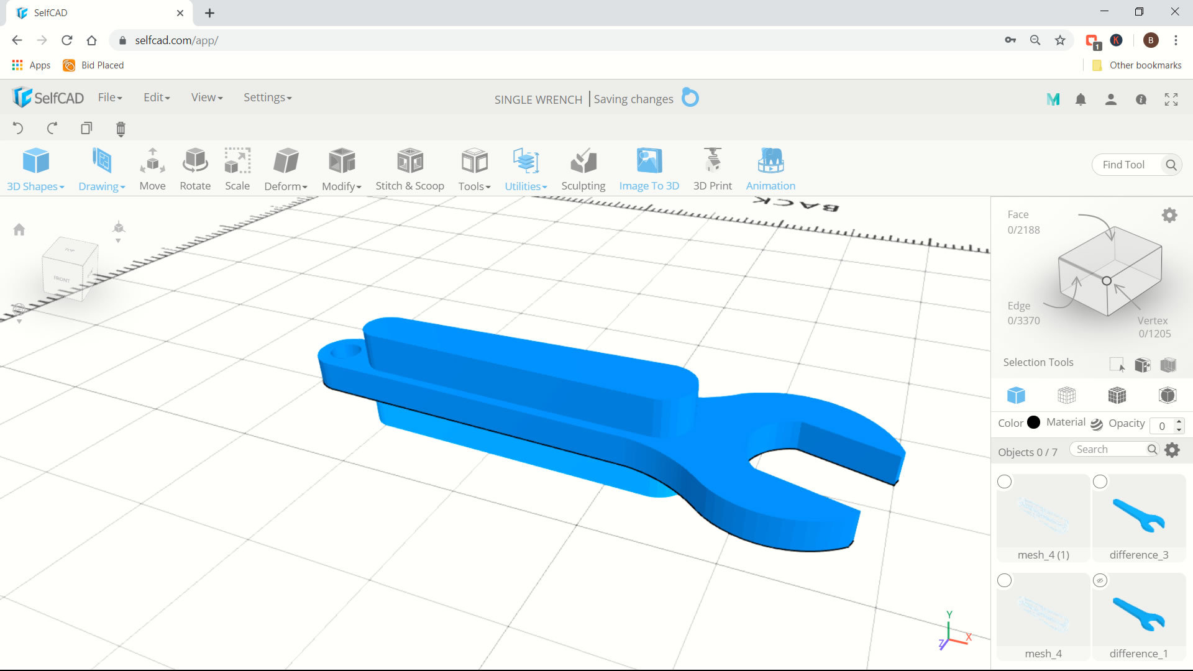Select the Move tool
Image resolution: width=1193 pixels, height=671 pixels.
(x=152, y=169)
